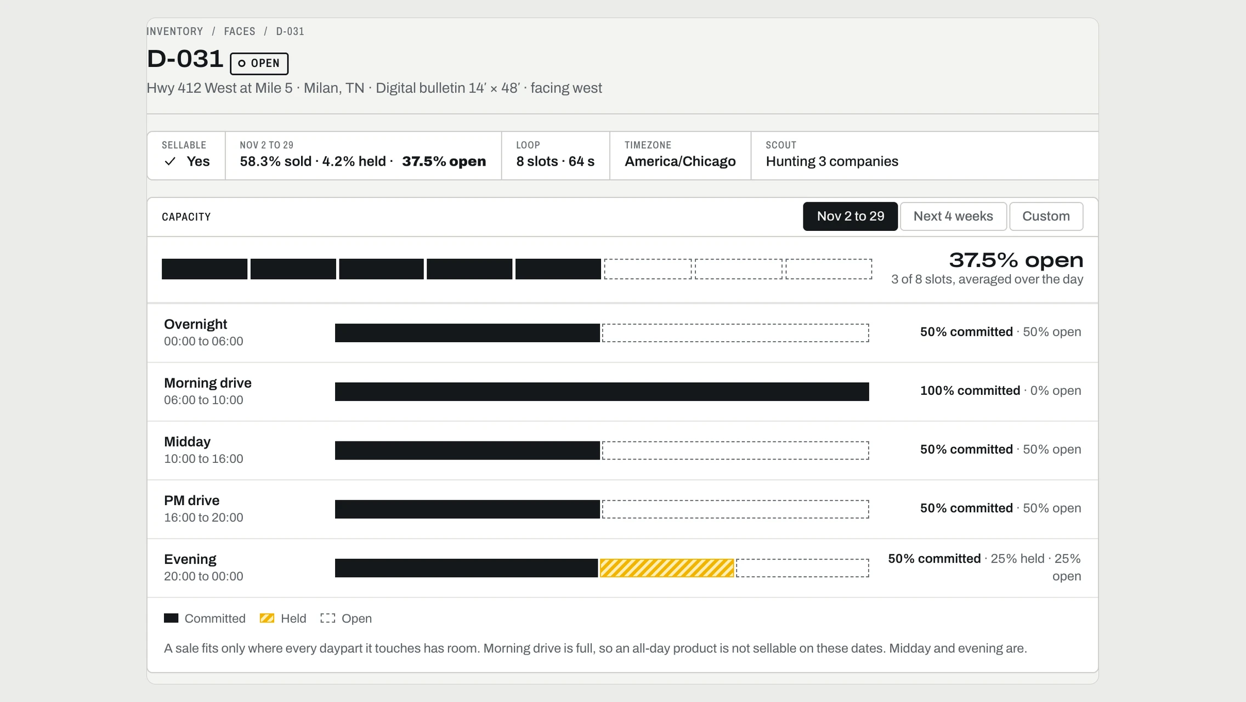Click the Open dashed legend icon
This screenshot has height=702, width=1246.
pyautogui.click(x=327, y=618)
